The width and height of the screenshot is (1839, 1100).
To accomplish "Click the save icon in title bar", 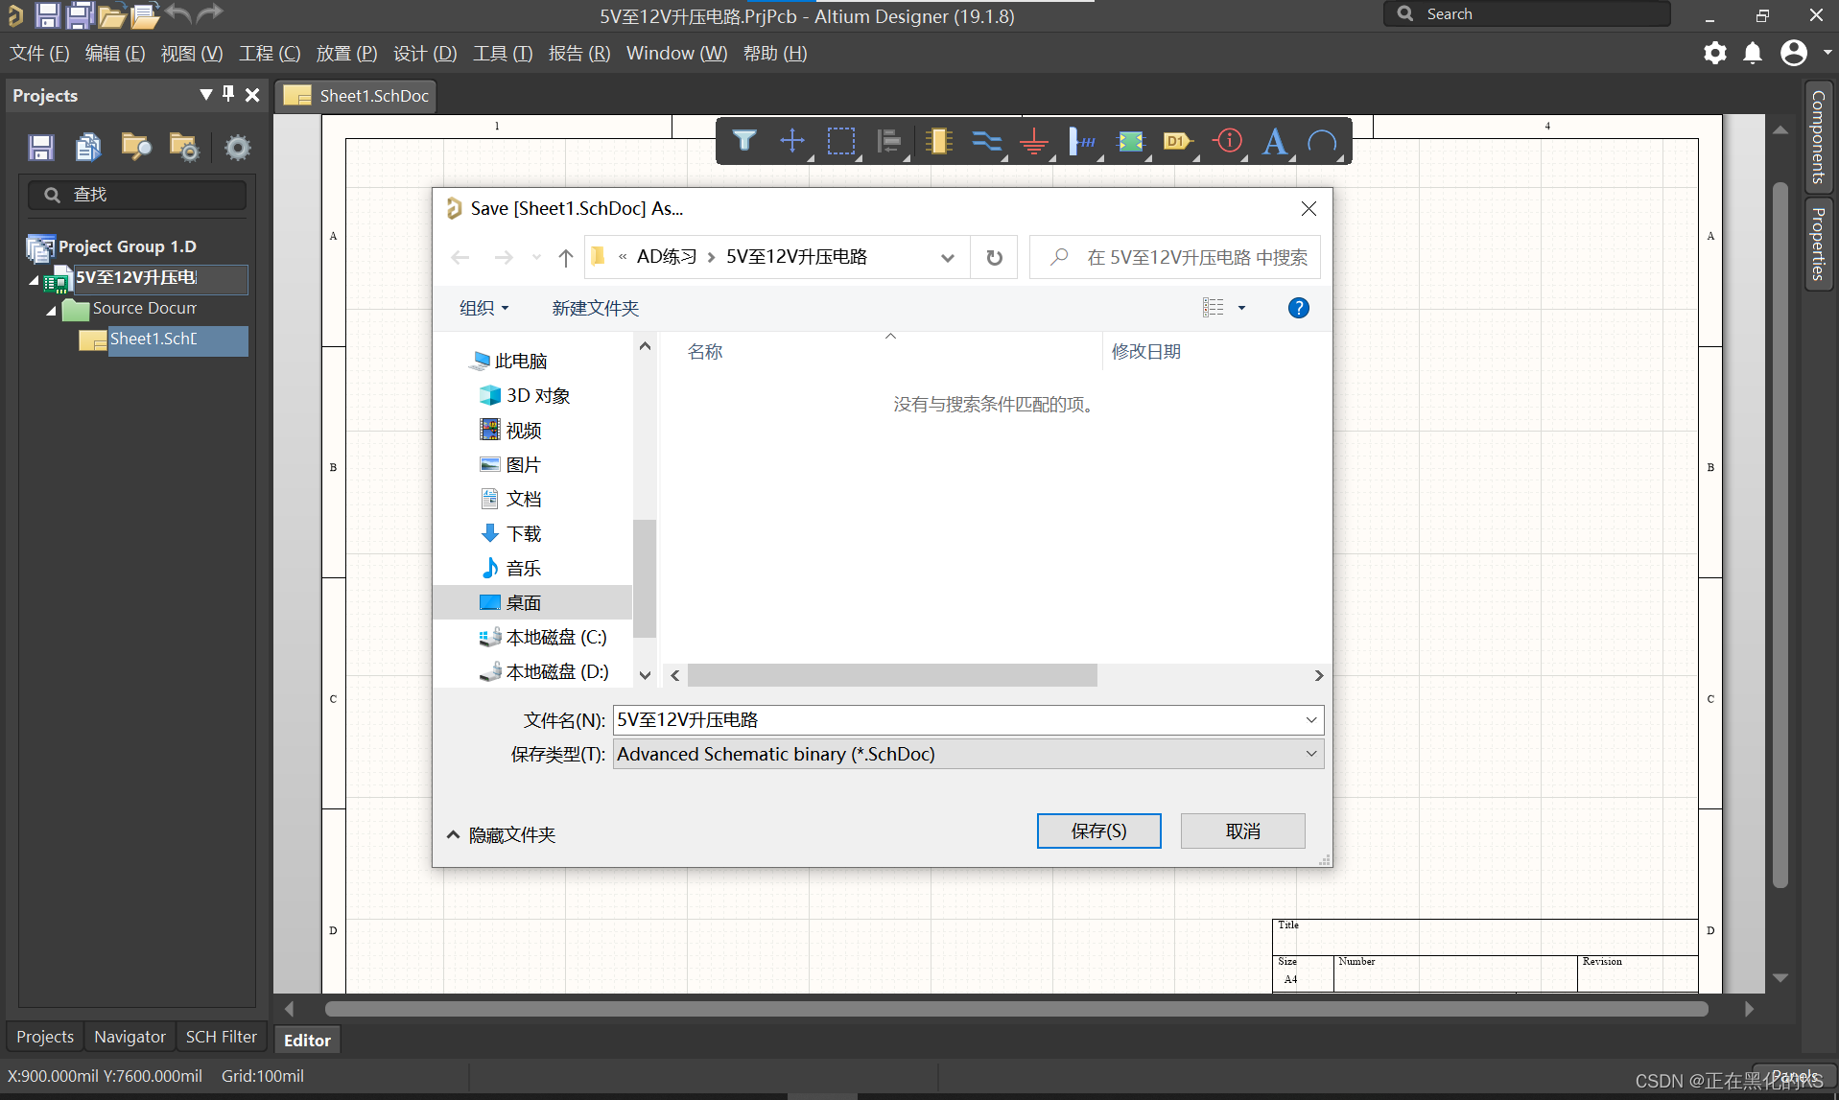I will 47,14.
